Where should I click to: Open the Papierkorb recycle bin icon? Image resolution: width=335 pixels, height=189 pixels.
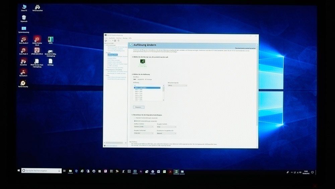pos(24,18)
